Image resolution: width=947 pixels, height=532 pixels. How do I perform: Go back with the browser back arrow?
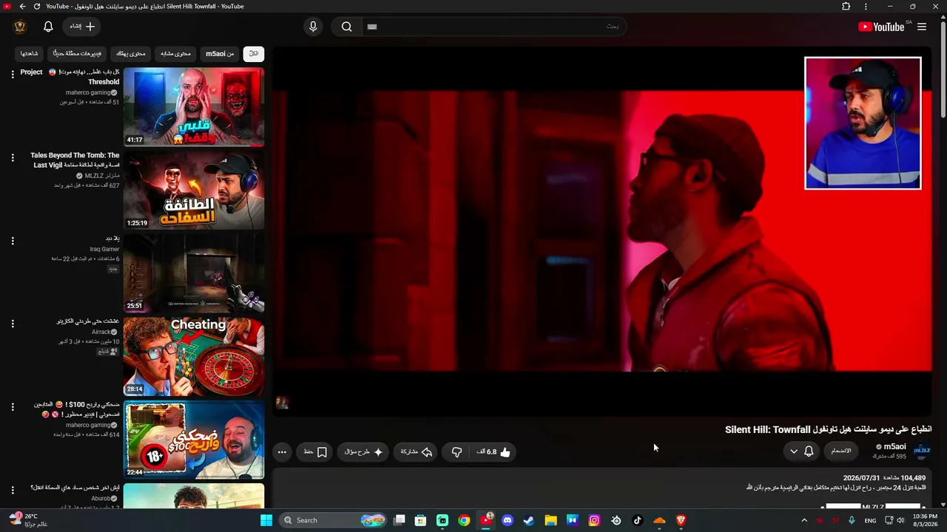coord(22,7)
